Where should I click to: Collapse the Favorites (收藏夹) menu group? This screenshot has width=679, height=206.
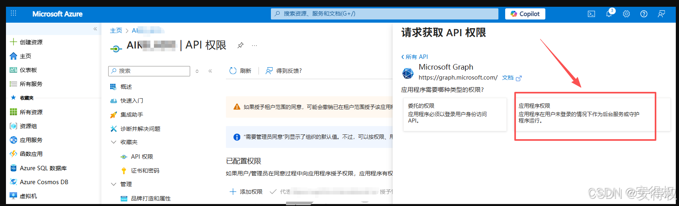click(x=113, y=142)
